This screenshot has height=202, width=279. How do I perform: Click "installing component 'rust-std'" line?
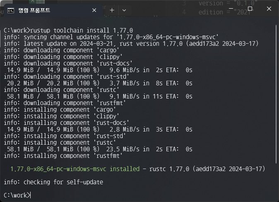tap(65, 136)
